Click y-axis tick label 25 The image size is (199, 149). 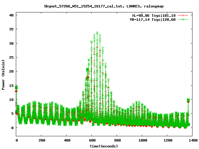11,57
